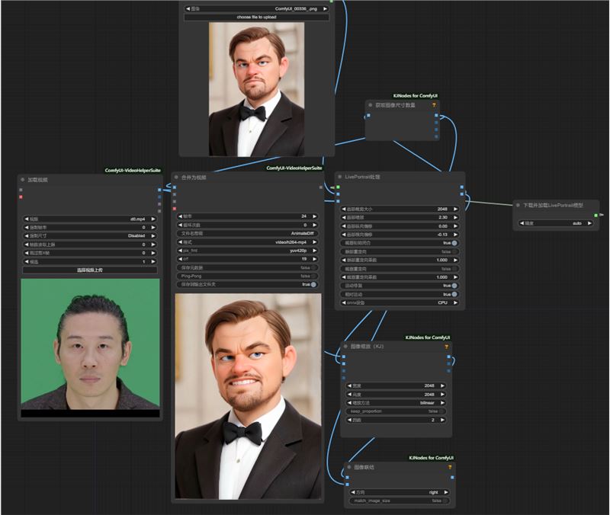Open the auto precision dropdown in model loader
Screen dimensions: 610x515
556,223
